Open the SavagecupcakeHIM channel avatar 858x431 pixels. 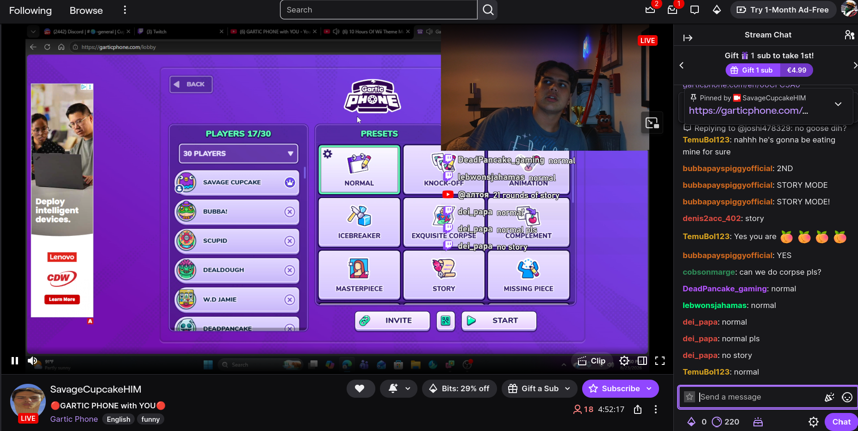pos(28,401)
